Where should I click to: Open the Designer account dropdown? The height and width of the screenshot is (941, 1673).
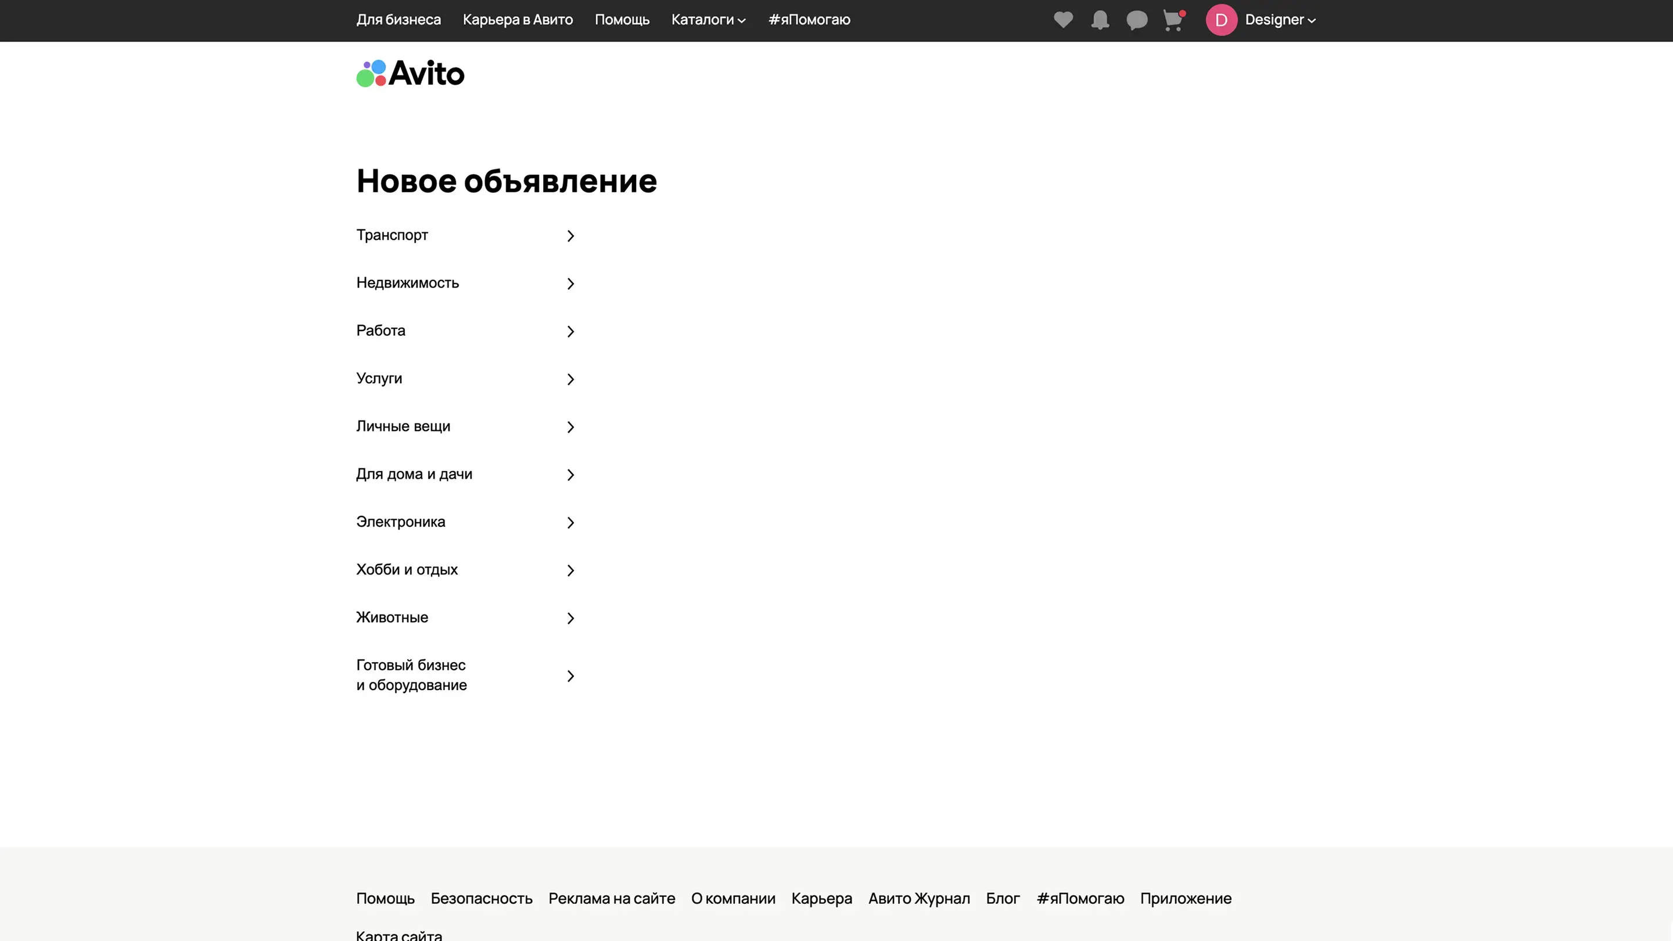(1279, 20)
